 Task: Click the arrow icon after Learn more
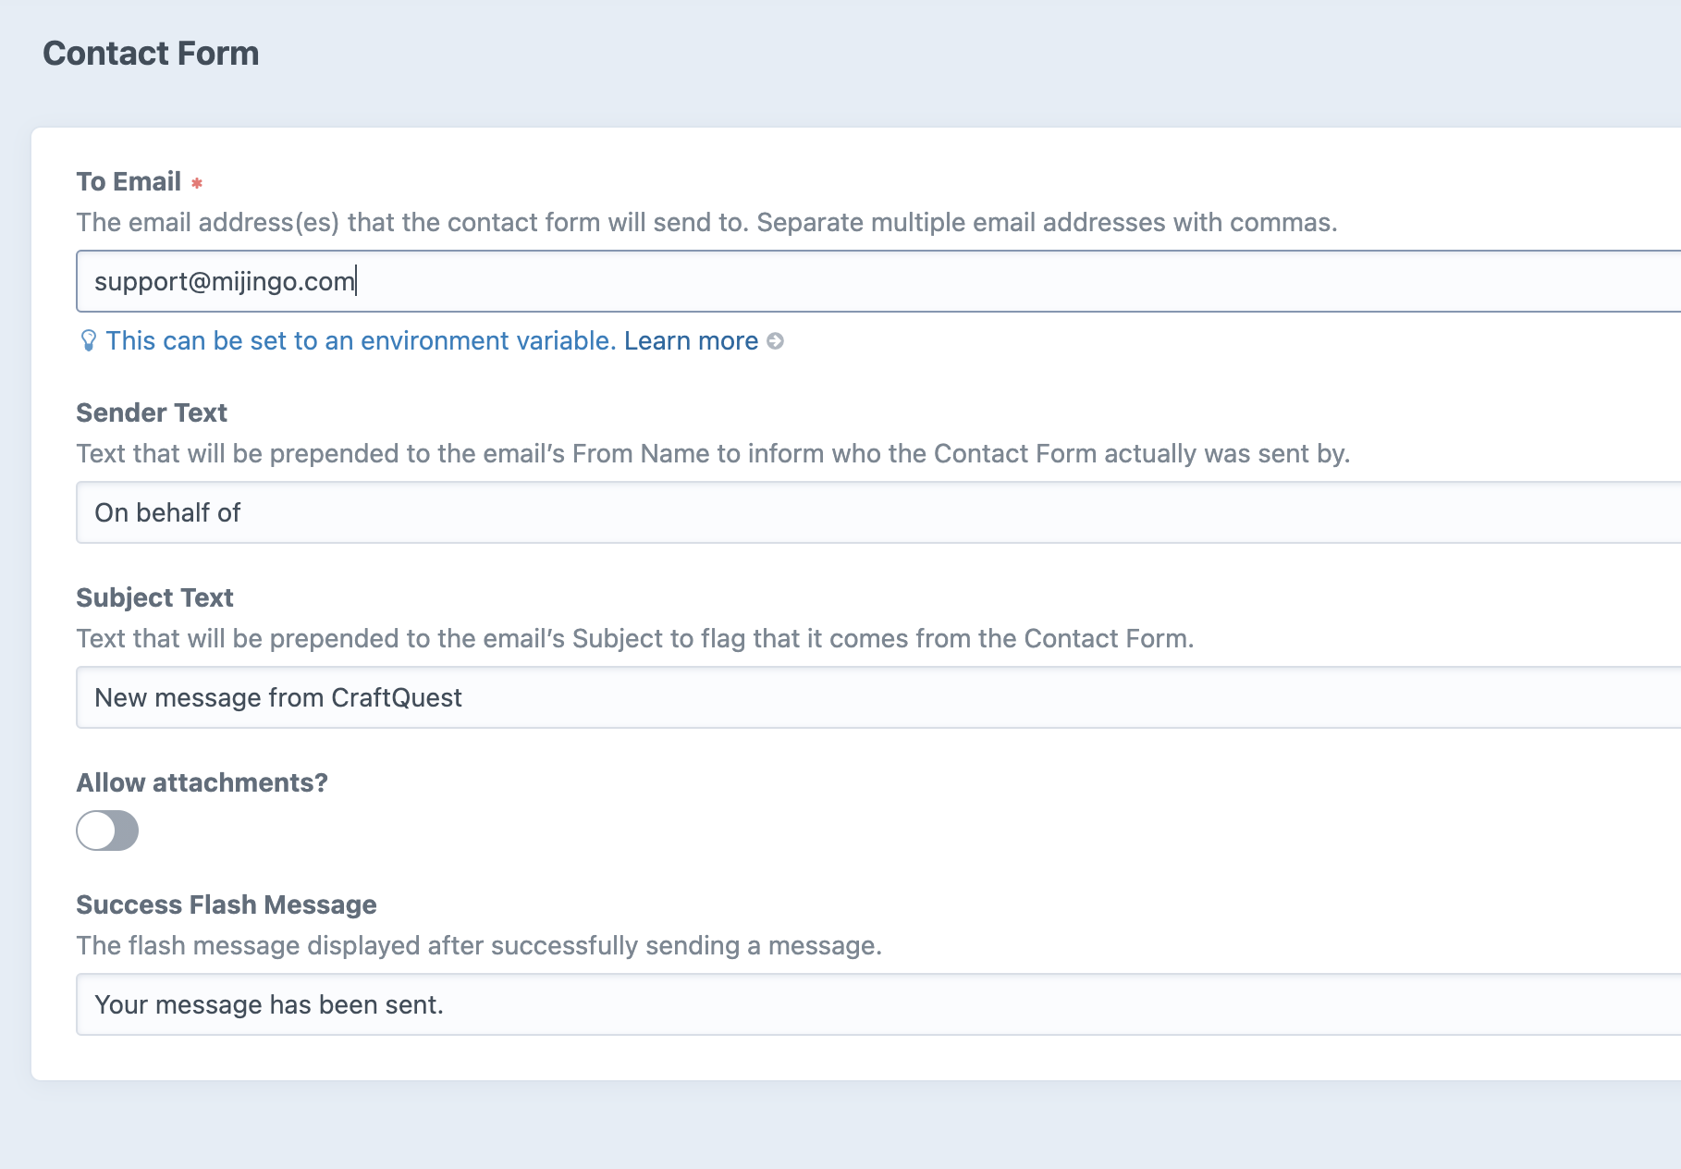click(x=776, y=341)
